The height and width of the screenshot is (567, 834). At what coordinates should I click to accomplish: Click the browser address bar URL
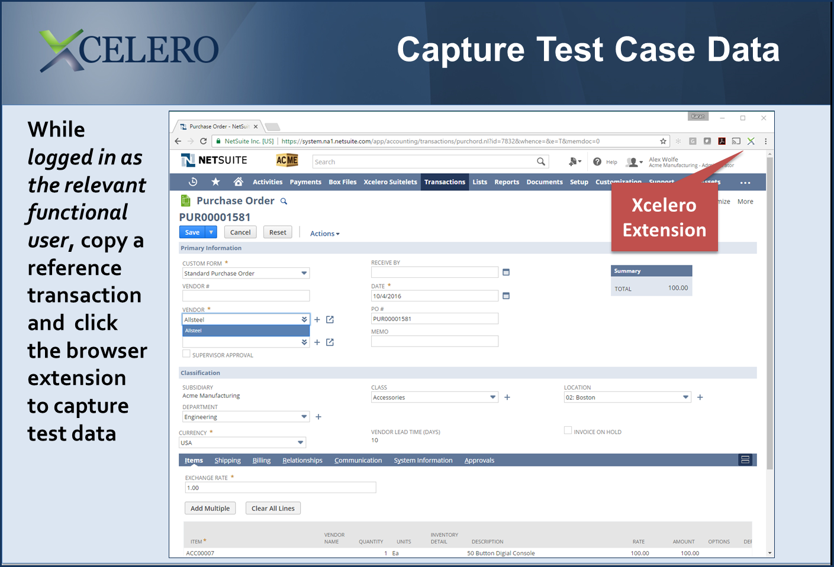pos(440,141)
